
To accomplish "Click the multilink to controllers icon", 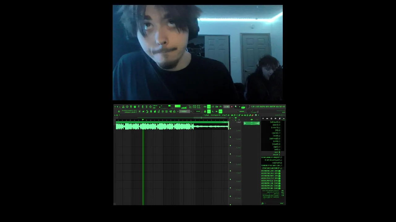I will click(x=205, y=111).
